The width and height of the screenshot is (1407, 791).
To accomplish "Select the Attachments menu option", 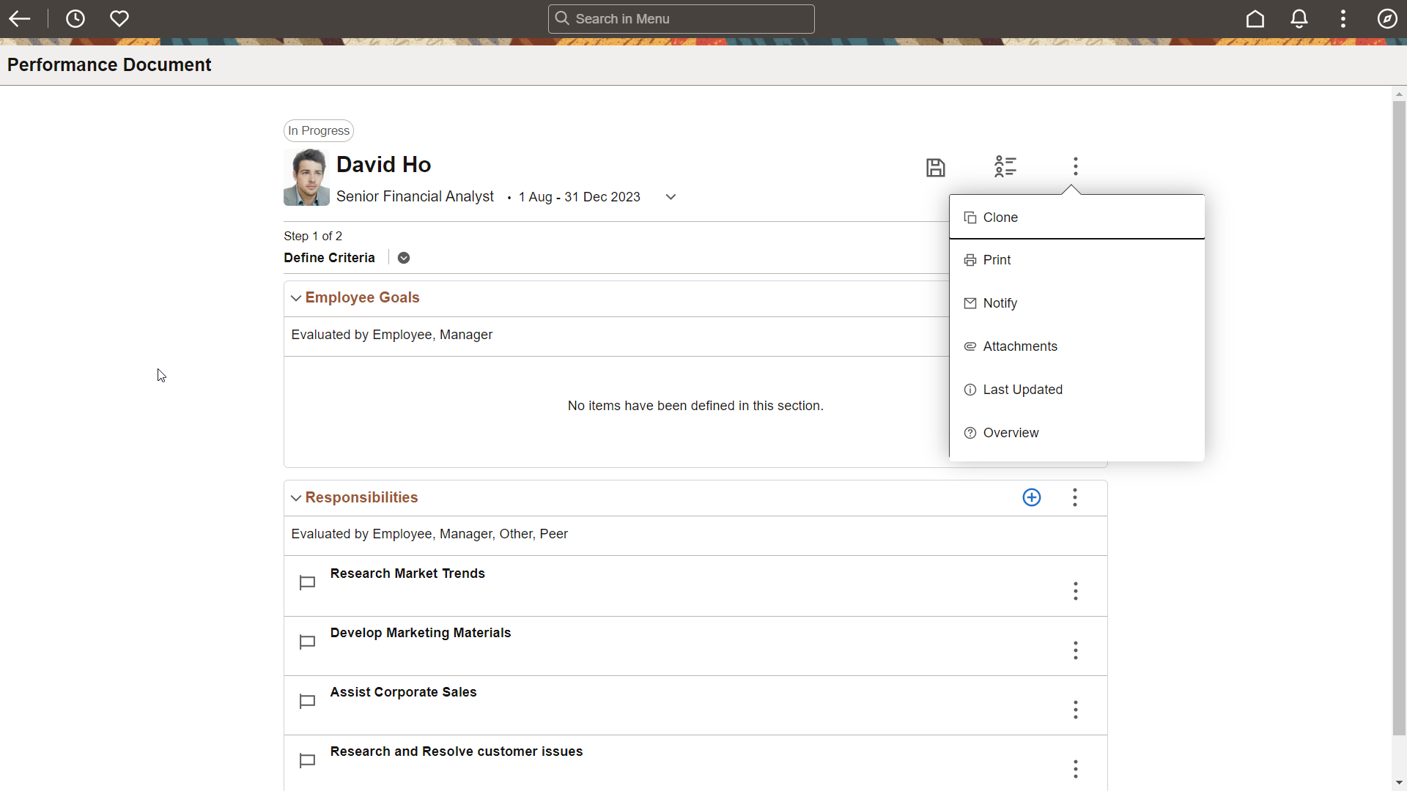I will [x=1020, y=346].
